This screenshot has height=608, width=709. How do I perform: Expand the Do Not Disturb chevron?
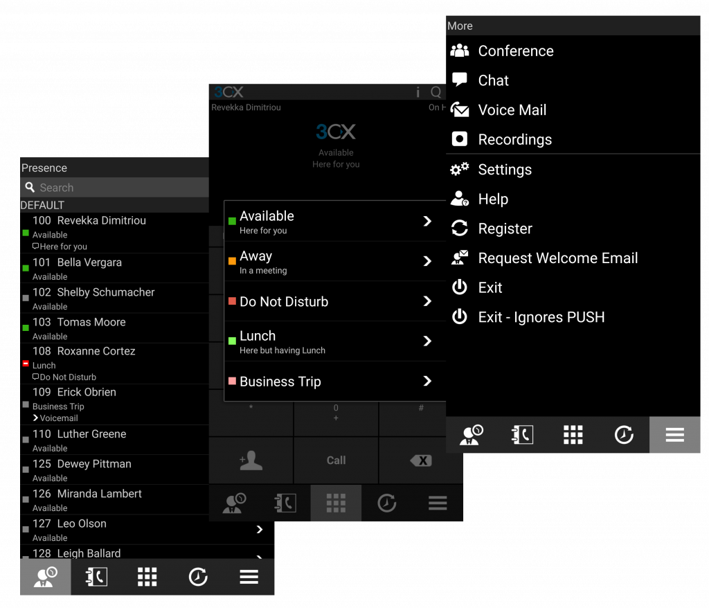click(x=427, y=301)
